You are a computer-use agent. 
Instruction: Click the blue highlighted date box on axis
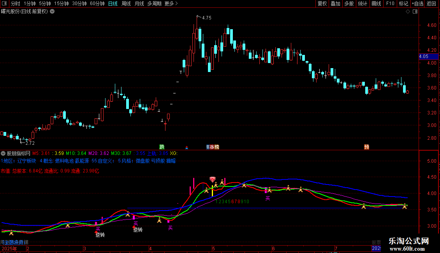[x=376, y=248]
